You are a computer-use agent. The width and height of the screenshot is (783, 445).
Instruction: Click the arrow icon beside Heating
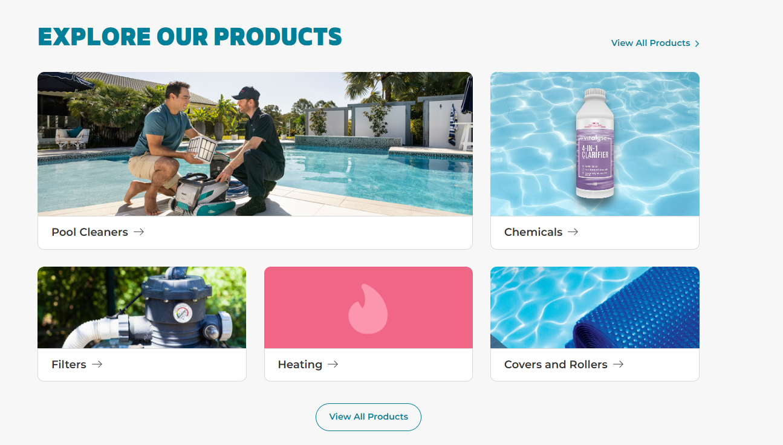click(x=333, y=364)
